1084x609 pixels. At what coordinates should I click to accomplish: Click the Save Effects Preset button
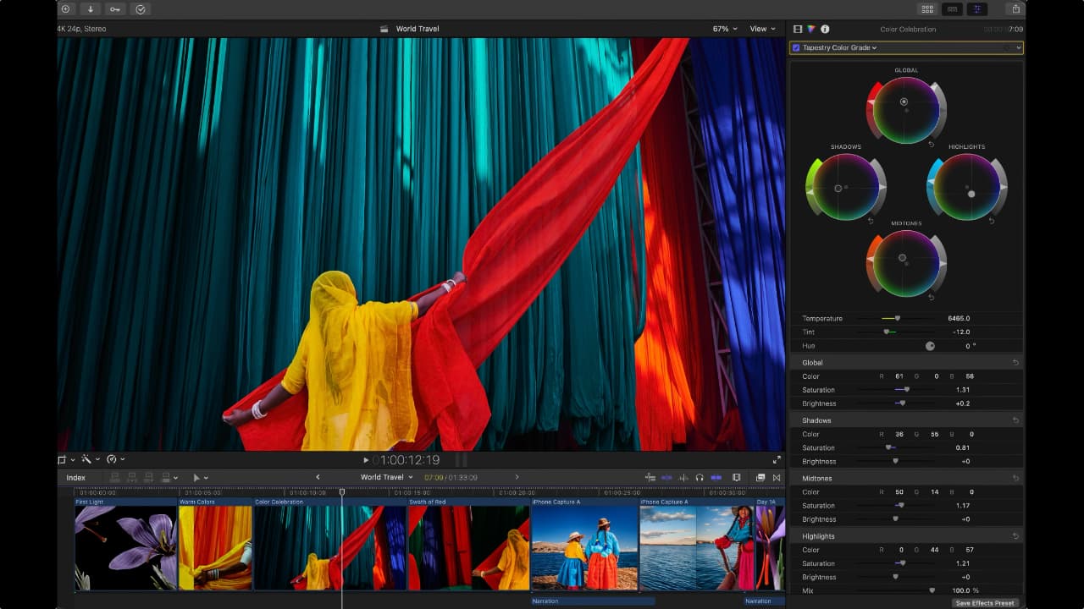point(985,602)
